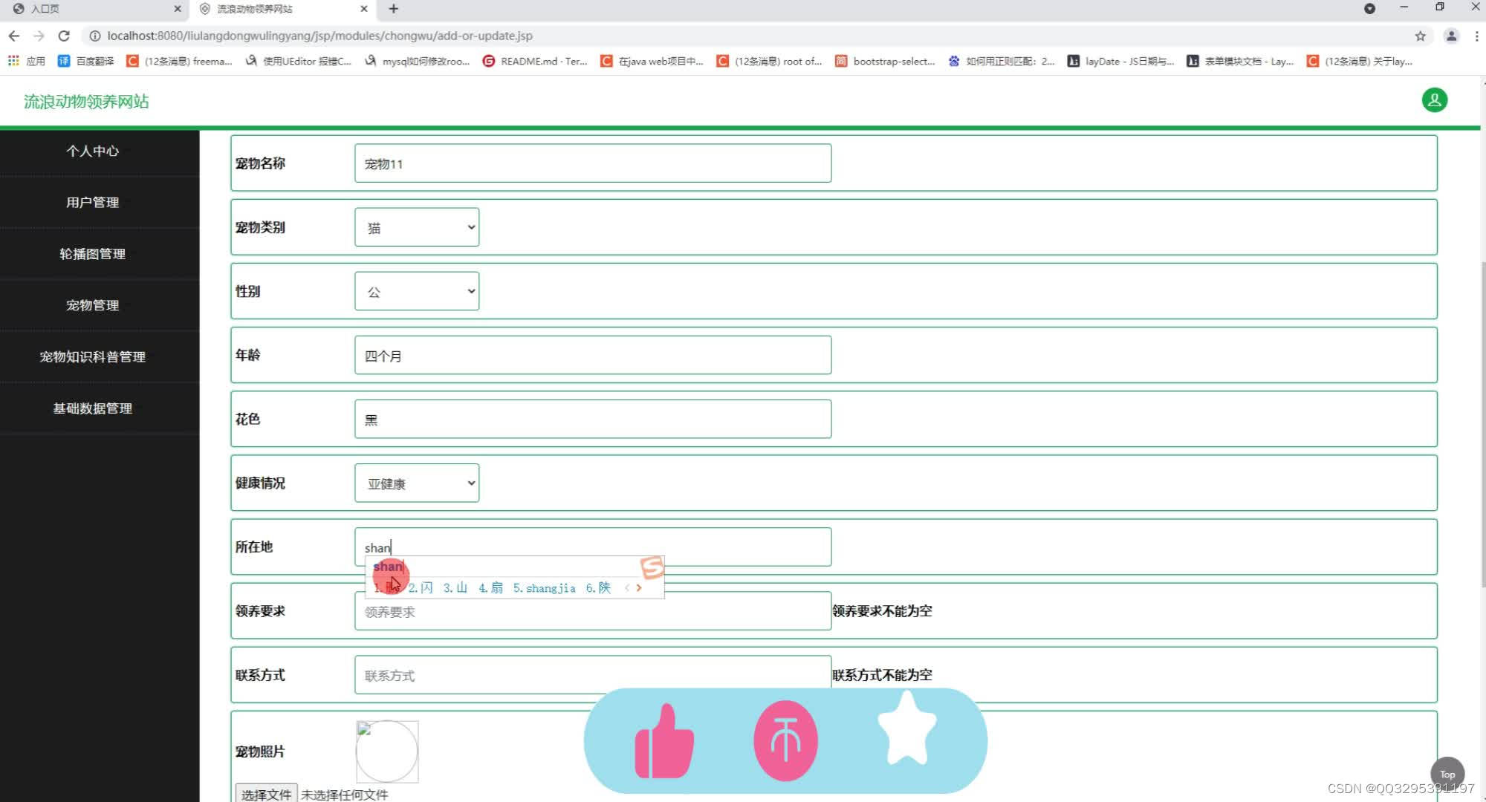Open the 使用UEditor bookmark
The width and height of the screenshot is (1486, 802).
point(298,61)
